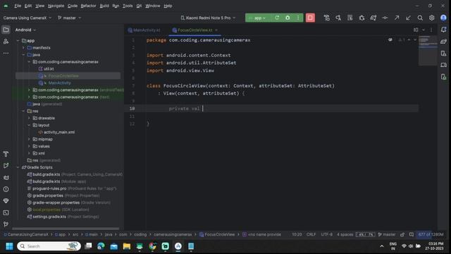Open the Build hammer tool window
Viewport: 451px width, 254px height.
(6, 154)
